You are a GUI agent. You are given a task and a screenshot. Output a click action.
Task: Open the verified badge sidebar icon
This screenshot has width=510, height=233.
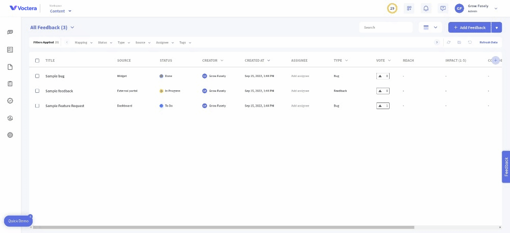[x=10, y=101]
